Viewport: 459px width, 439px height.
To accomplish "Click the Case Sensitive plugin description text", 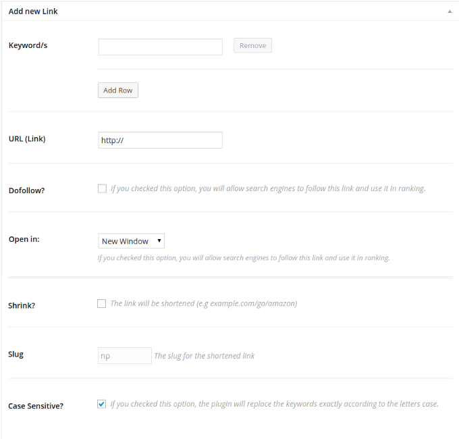I will point(274,404).
